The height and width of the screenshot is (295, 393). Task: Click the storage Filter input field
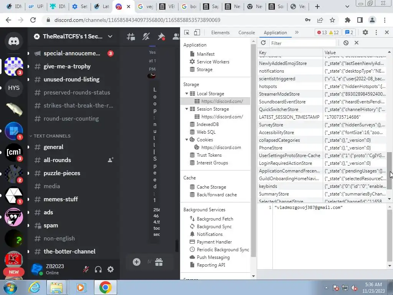304,43
